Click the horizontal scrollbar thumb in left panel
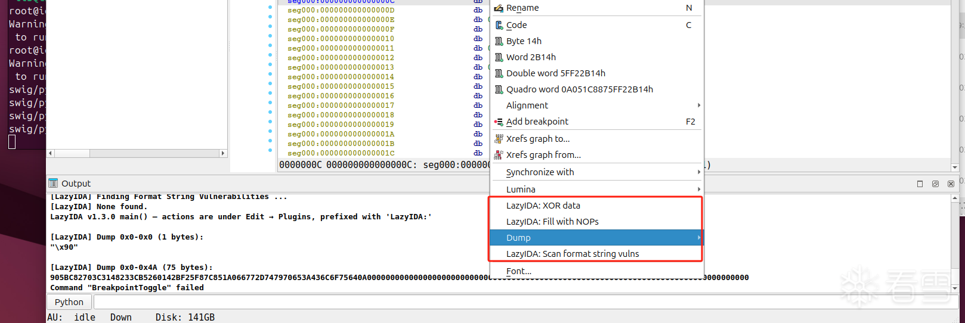Image resolution: width=965 pixels, height=323 pixels. [72, 153]
